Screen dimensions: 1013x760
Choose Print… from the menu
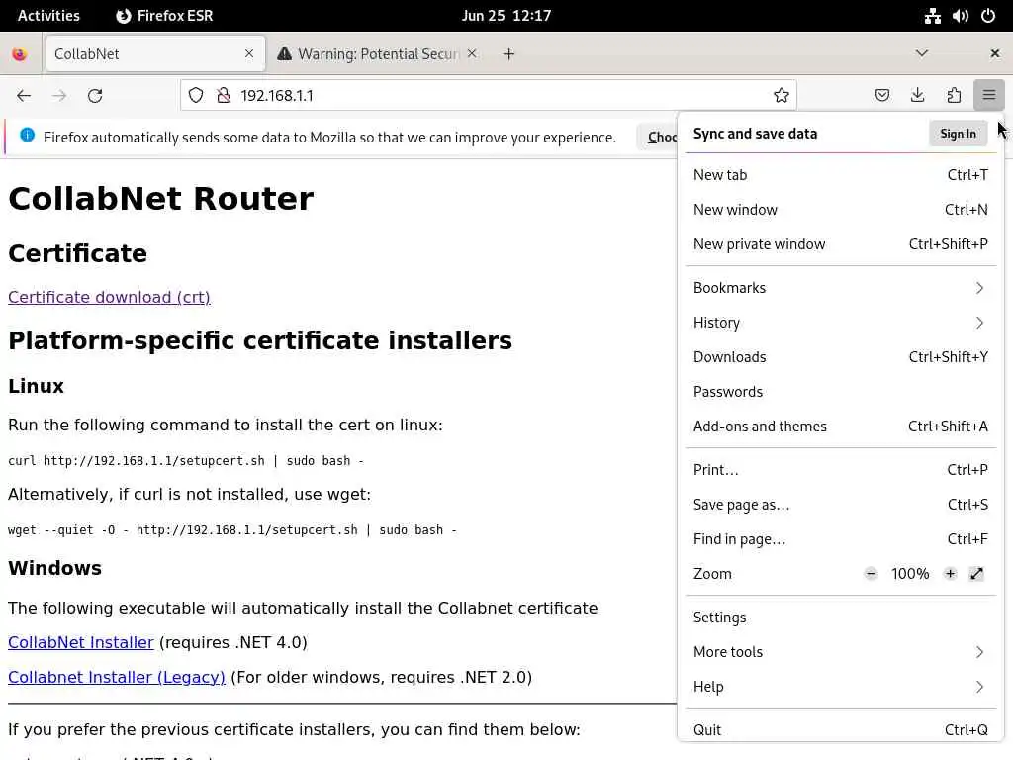coord(841,470)
